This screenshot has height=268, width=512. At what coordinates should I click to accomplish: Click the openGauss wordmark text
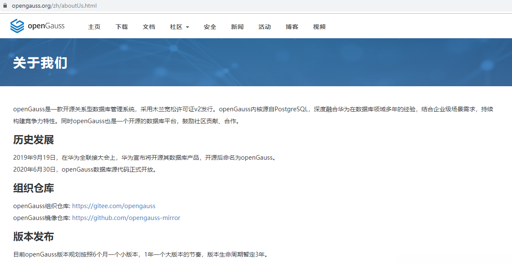pos(46,26)
